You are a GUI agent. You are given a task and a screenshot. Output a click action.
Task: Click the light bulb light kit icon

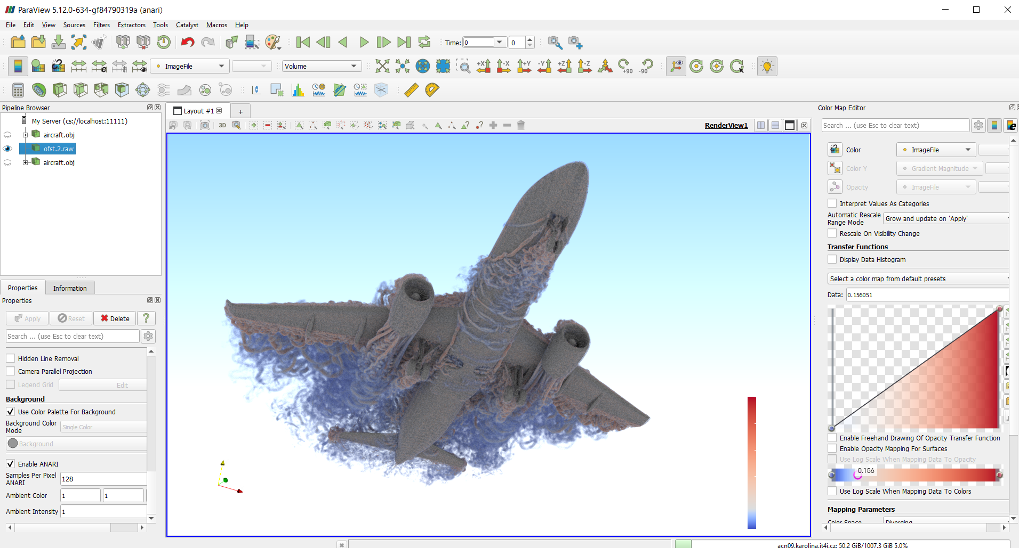click(x=767, y=66)
